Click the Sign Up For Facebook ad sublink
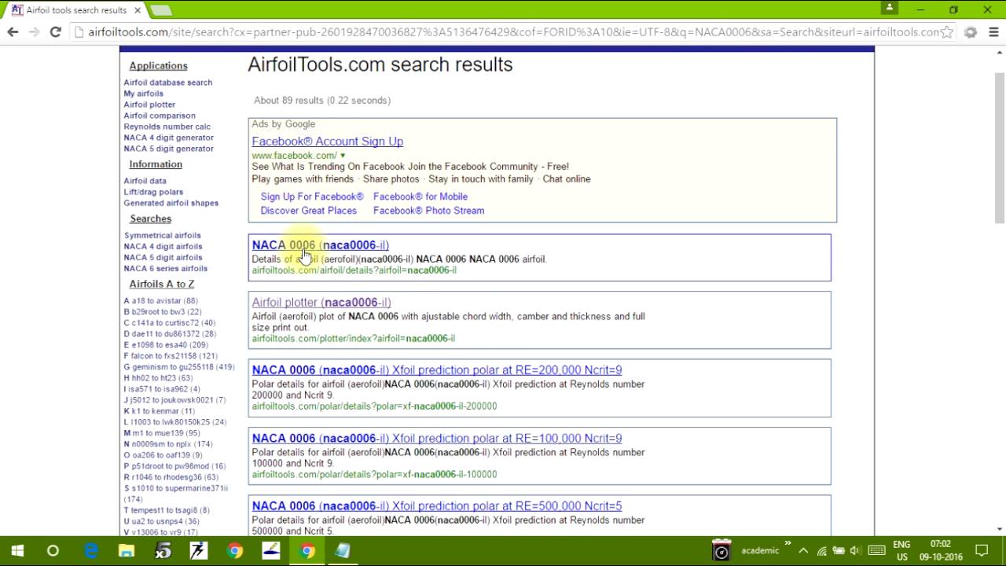The image size is (1006, 566). 312,197
